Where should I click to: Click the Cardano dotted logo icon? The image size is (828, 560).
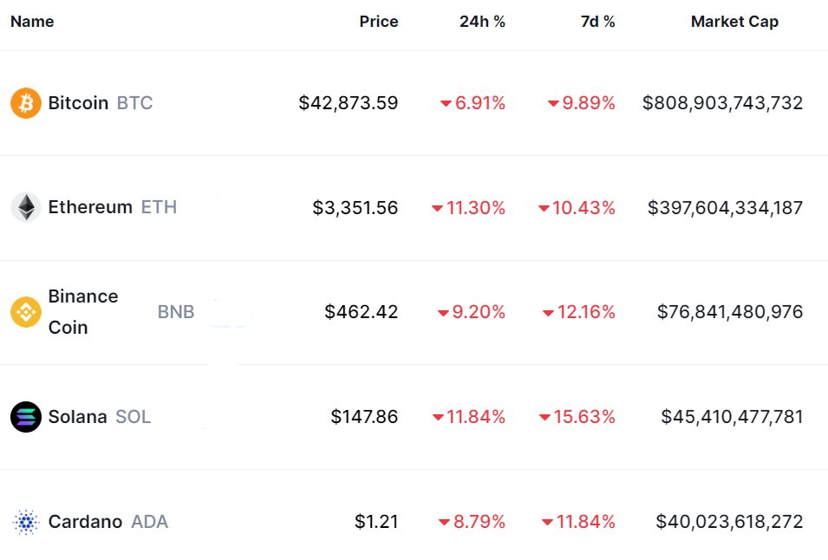(26, 522)
